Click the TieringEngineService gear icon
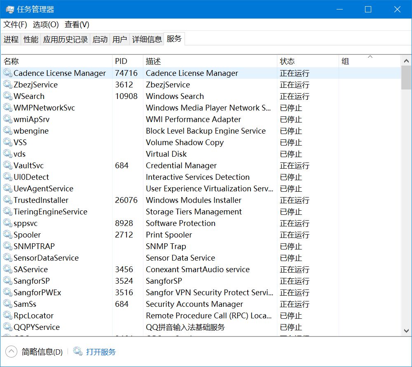The width and height of the screenshot is (412, 367). pyautogui.click(x=7, y=212)
